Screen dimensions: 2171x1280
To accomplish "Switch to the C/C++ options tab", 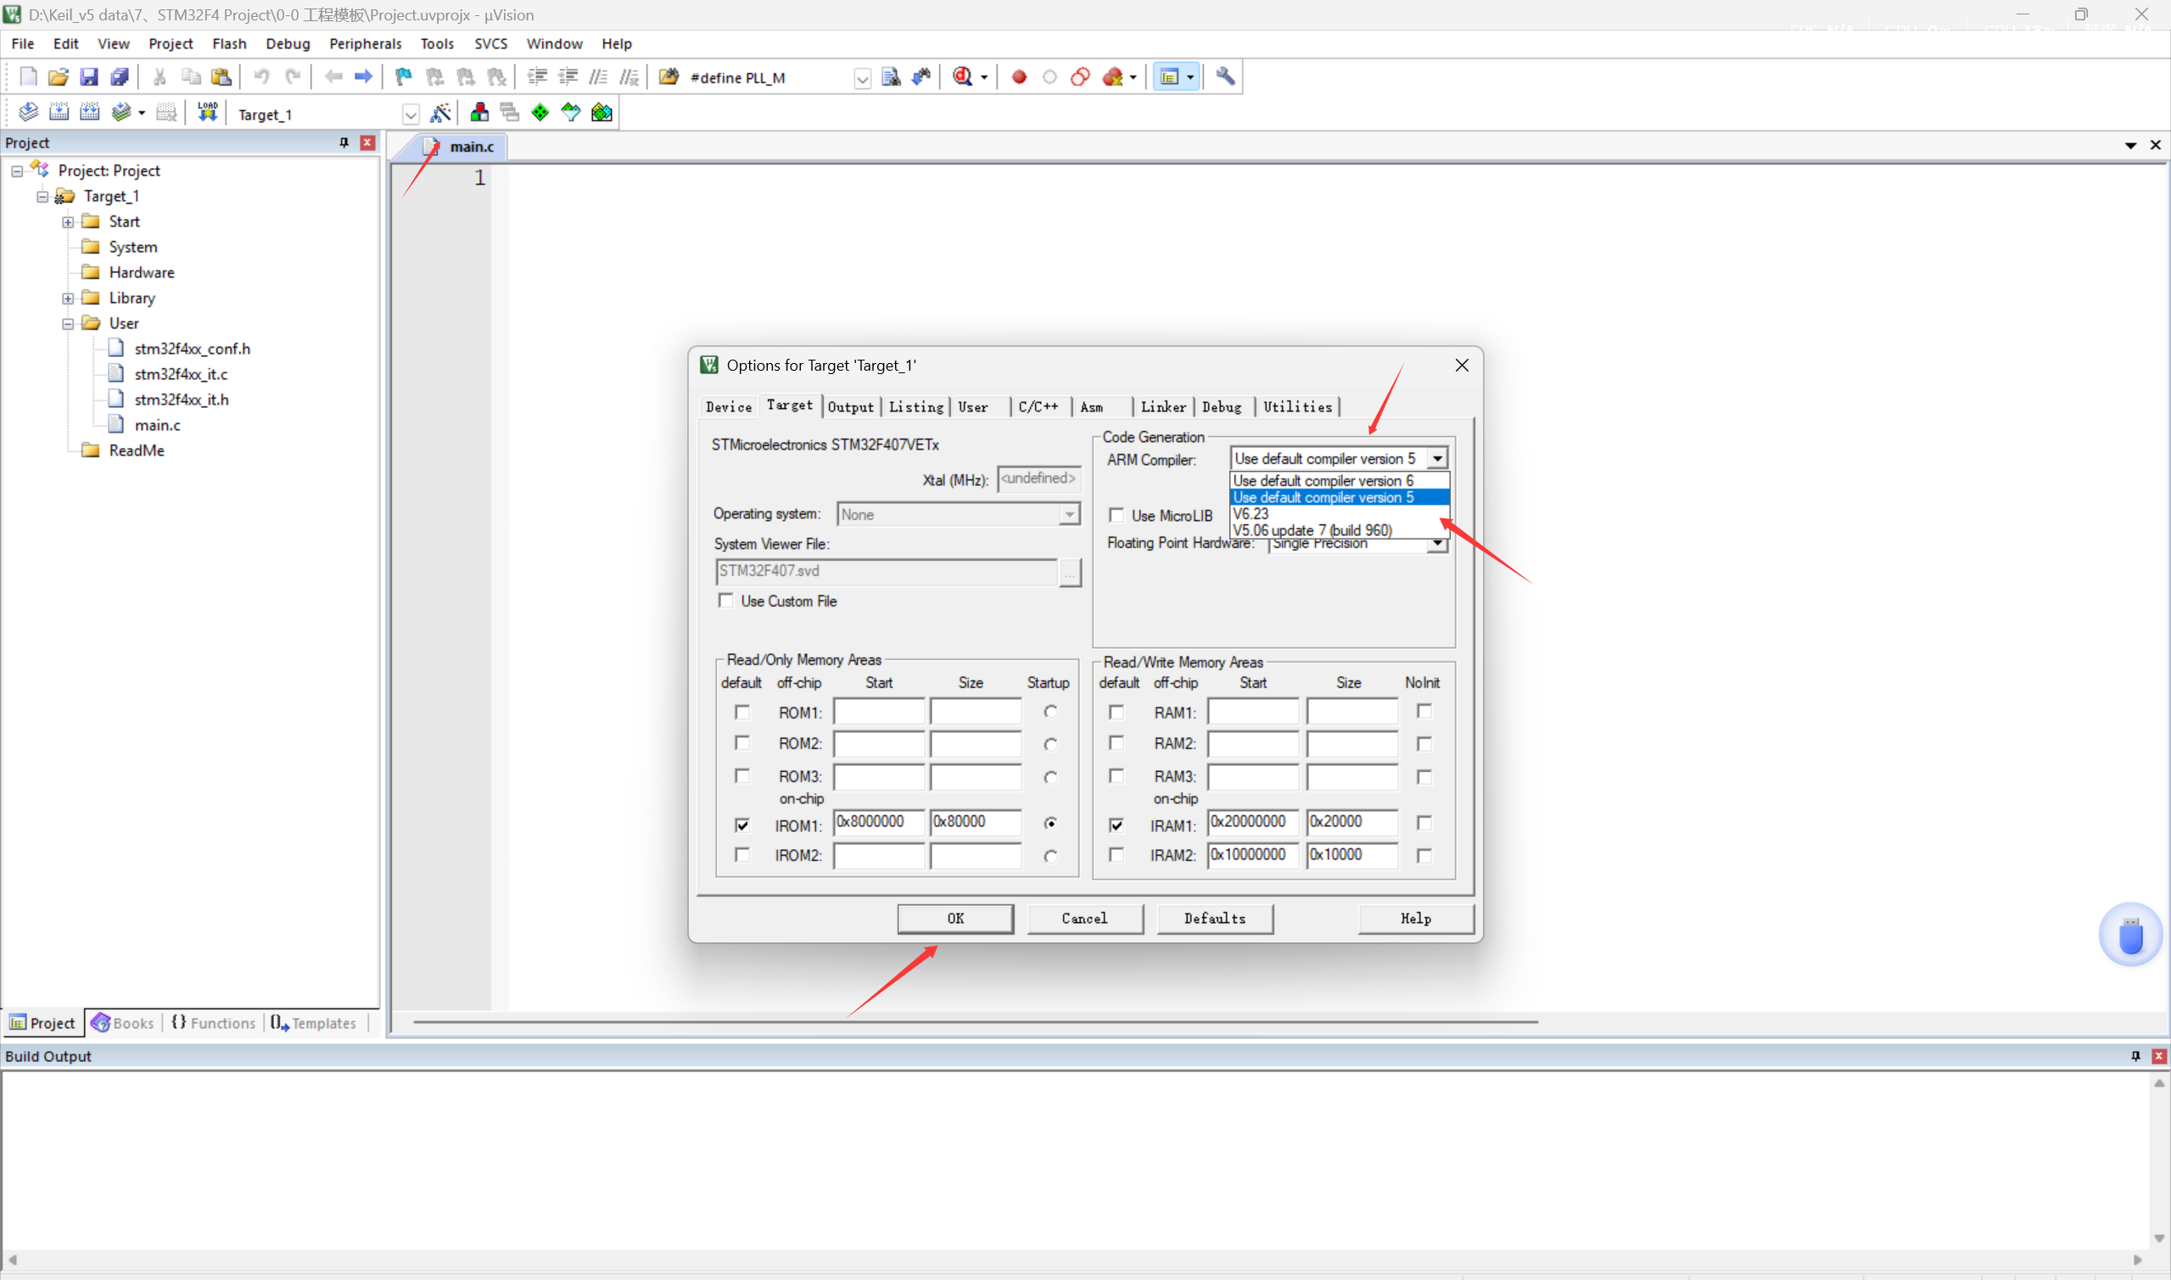I will coord(1038,406).
